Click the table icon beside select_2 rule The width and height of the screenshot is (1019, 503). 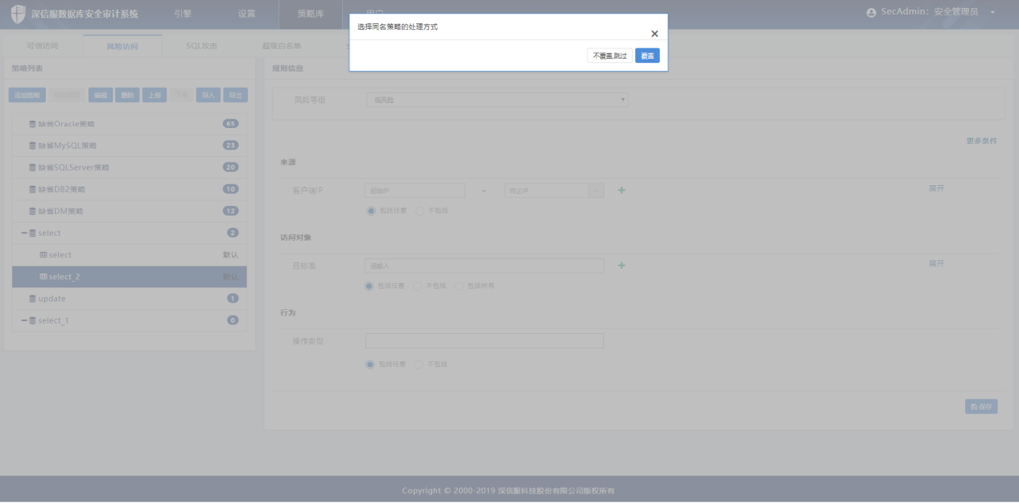tap(43, 277)
